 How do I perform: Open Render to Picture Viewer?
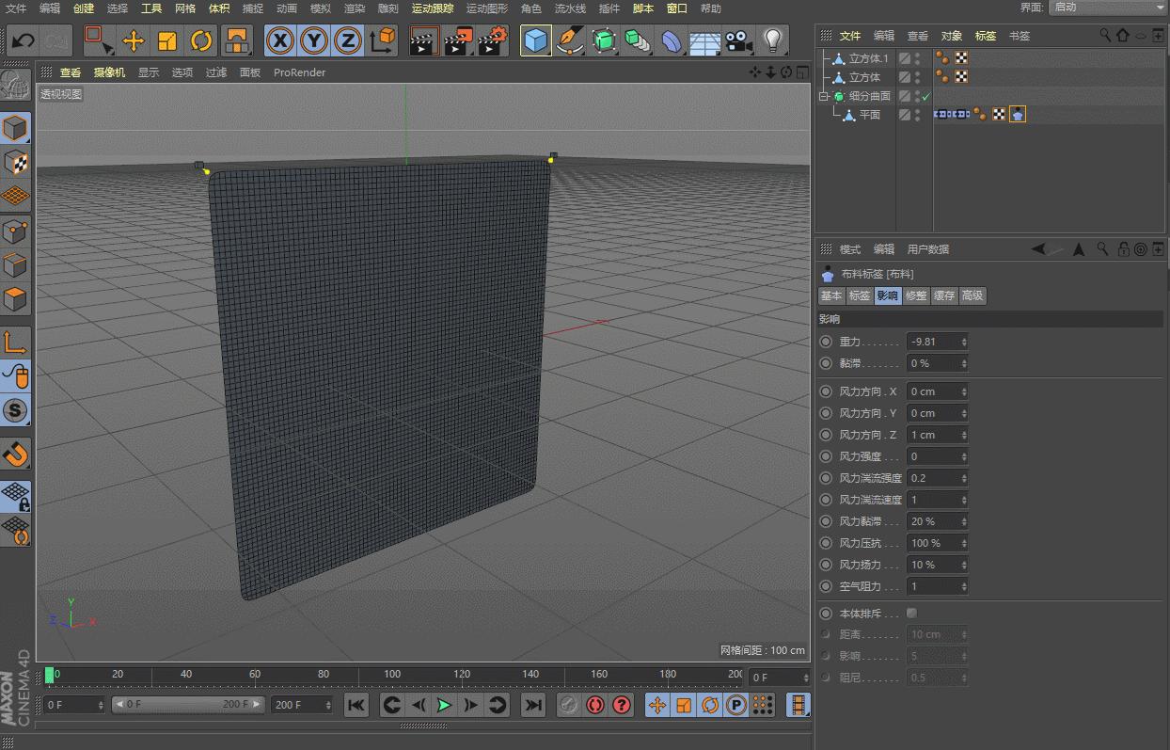pyautogui.click(x=458, y=40)
